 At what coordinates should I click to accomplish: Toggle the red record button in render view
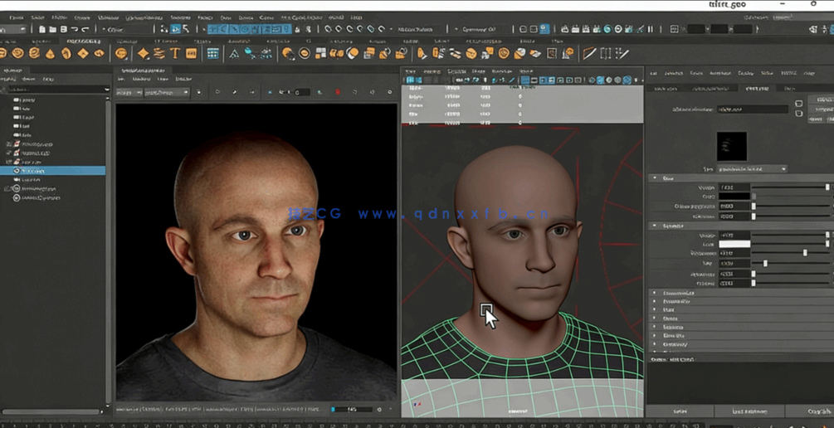[338, 92]
